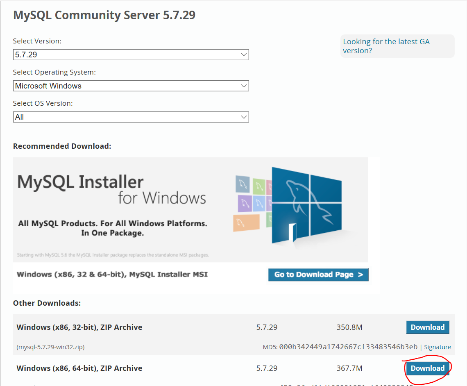Click the chevron on the 5.7.29 version selector
The image size is (467, 386).
pos(244,54)
